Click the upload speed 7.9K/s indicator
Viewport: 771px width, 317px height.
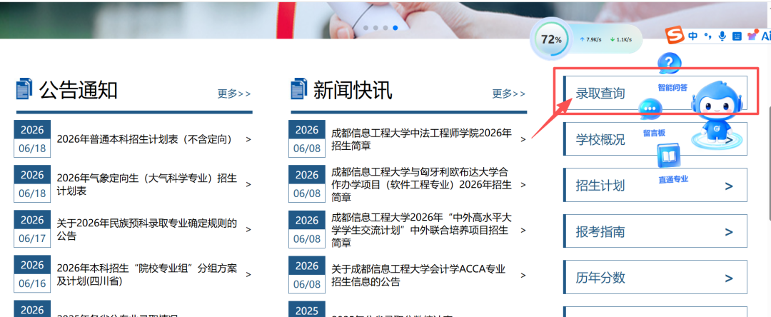[x=592, y=39]
